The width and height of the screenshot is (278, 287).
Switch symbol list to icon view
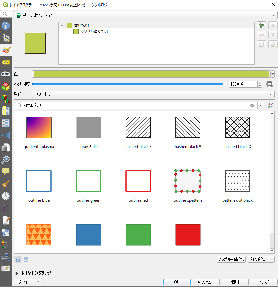[x=18, y=259]
